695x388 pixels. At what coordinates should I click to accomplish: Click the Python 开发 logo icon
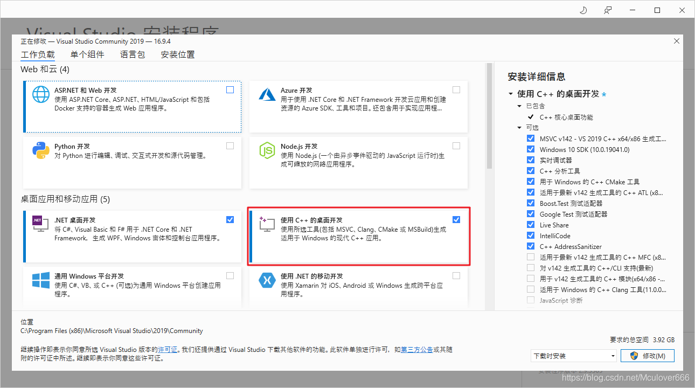click(41, 150)
